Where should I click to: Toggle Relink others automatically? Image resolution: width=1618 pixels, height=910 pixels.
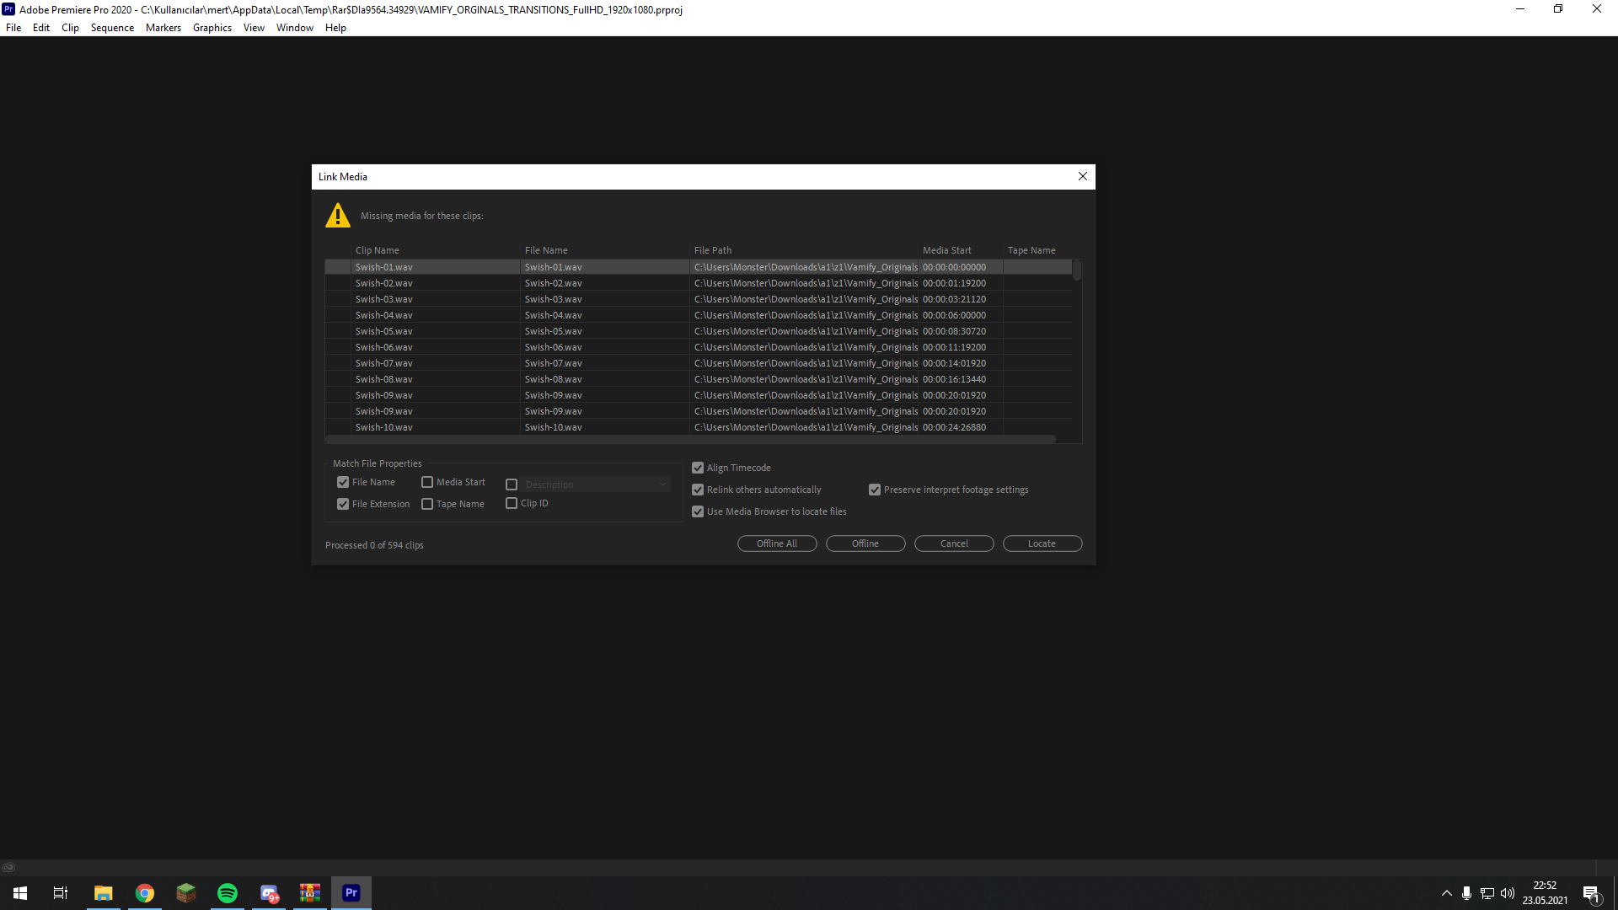click(698, 490)
